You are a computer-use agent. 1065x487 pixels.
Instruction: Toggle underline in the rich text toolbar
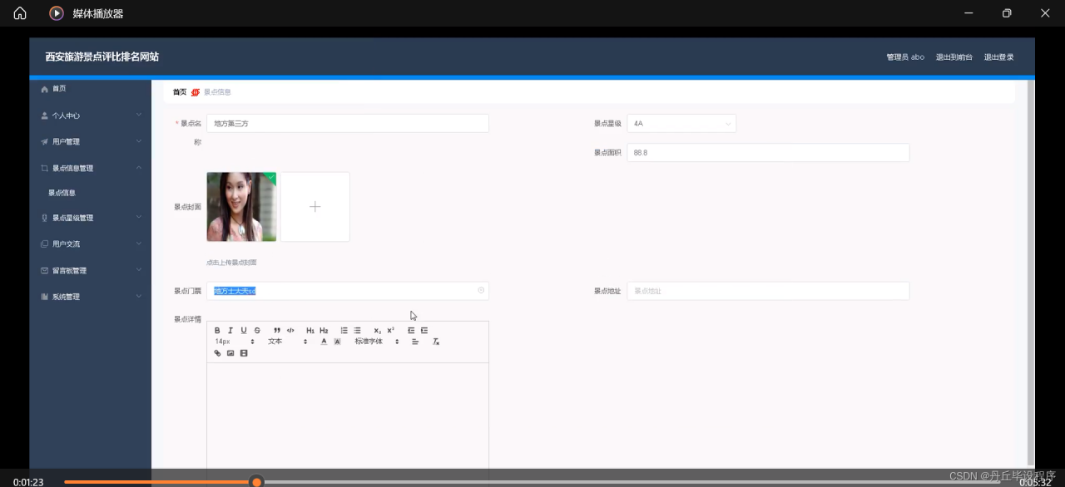[x=244, y=331]
